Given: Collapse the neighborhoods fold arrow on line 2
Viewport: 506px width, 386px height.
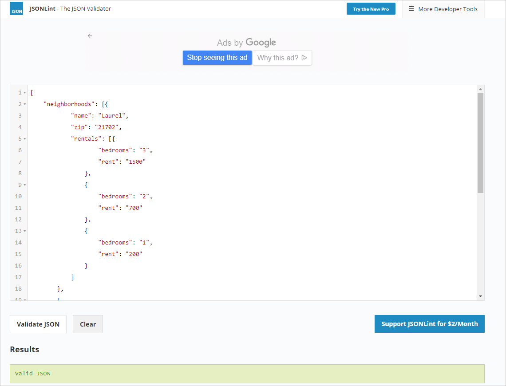Looking at the screenshot, I should (25, 104).
